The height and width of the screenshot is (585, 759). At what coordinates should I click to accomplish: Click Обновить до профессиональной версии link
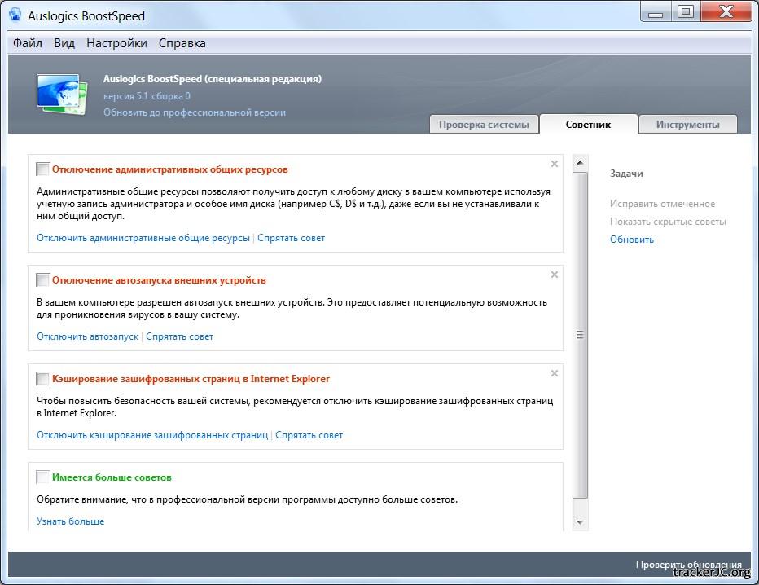(x=194, y=112)
